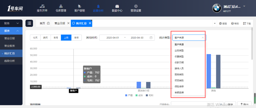Choose 接待人员 from the dropdown list
This screenshot has height=108, width=256.
[x=189, y=68]
